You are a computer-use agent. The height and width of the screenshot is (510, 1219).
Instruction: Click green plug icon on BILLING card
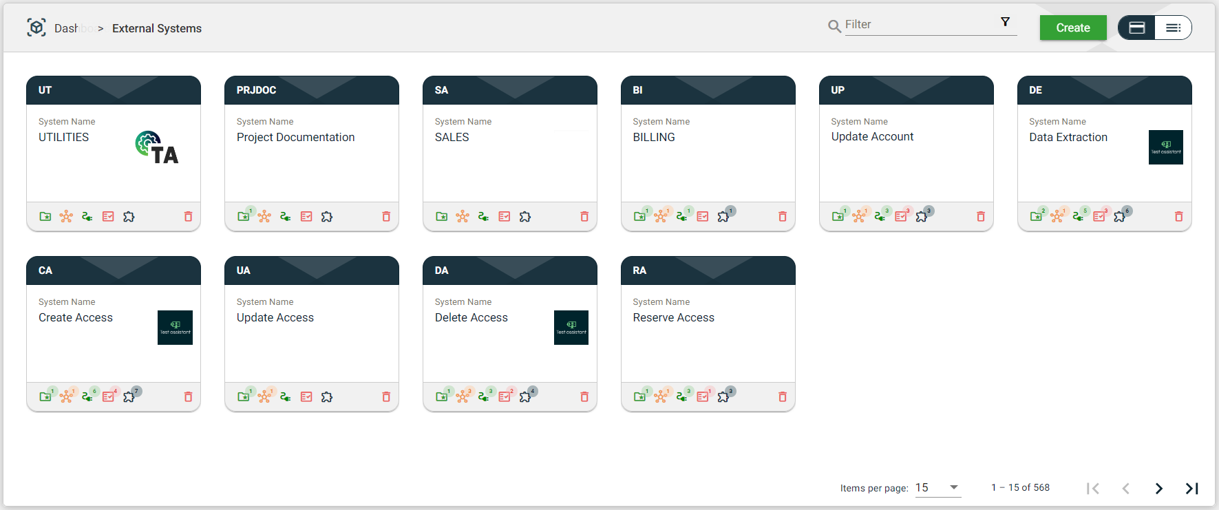click(x=681, y=217)
